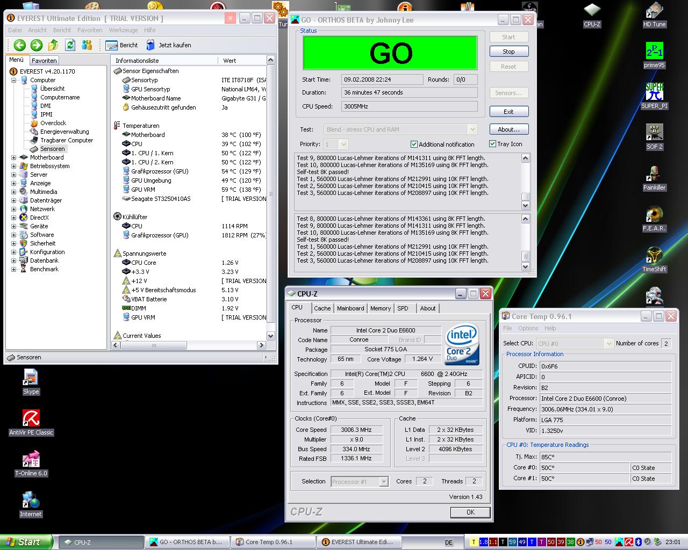The image size is (688, 550).
Task: Open the Werkzeuge menu in EVEREST
Action: pos(123,30)
